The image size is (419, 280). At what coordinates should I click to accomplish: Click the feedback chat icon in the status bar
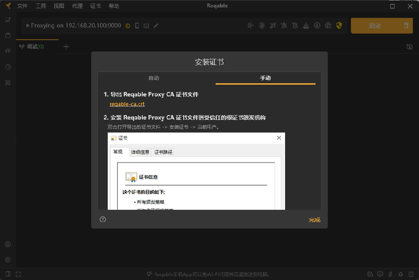[x=380, y=273]
